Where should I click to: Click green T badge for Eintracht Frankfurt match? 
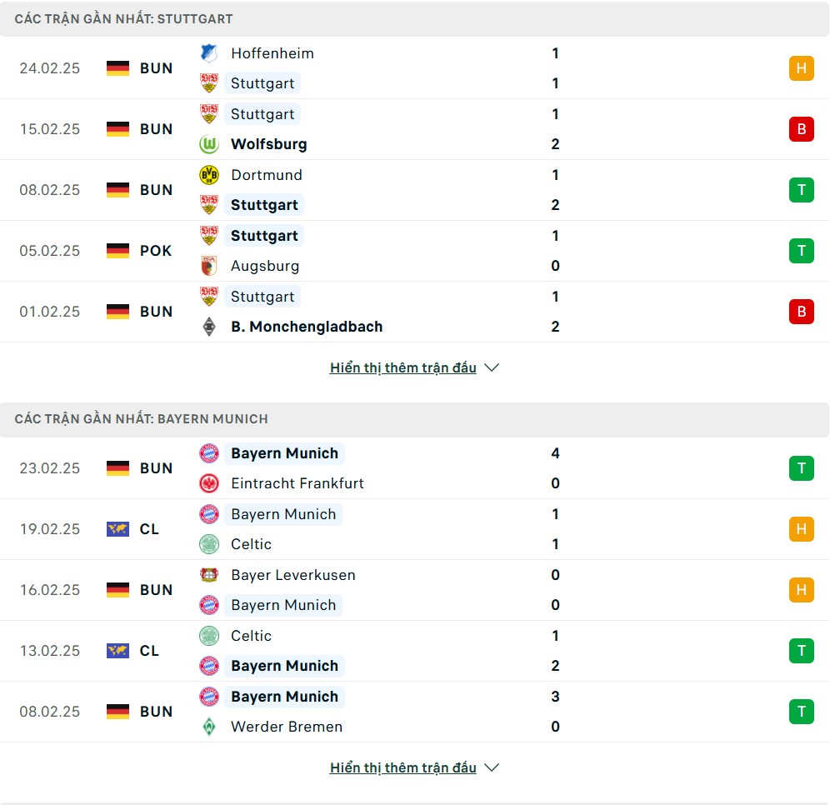(x=801, y=468)
